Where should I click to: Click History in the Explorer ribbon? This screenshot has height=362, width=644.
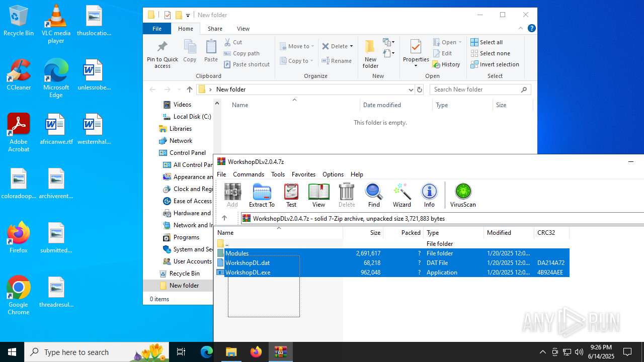pos(447,64)
